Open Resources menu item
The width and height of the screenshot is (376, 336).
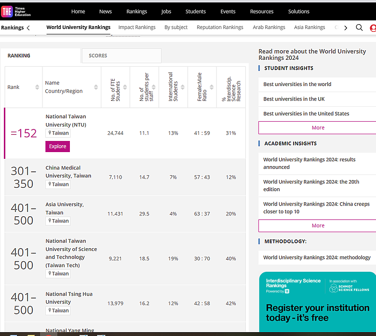coord(262,11)
